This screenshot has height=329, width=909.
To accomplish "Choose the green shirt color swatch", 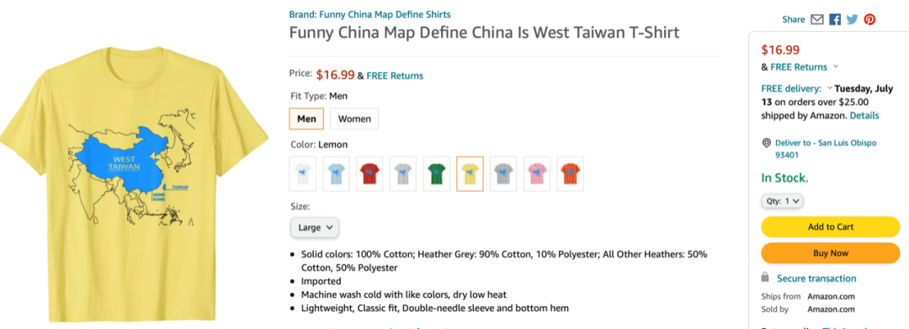I will pos(436,174).
